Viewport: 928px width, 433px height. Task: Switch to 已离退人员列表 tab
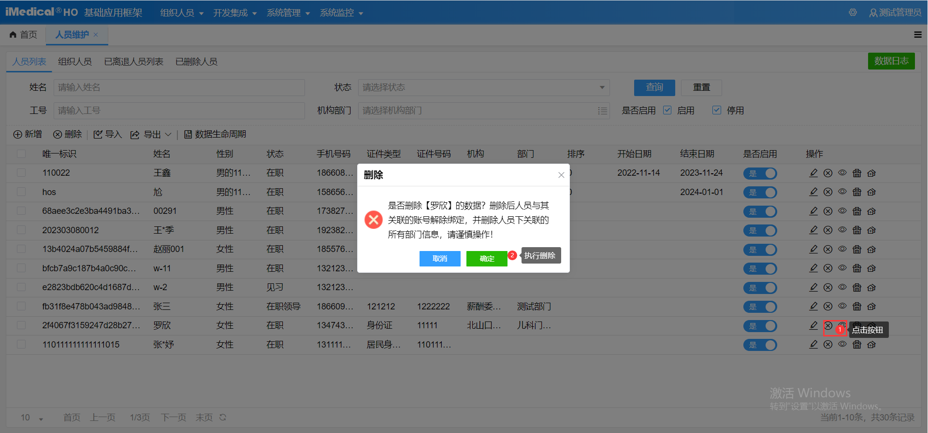(x=134, y=62)
